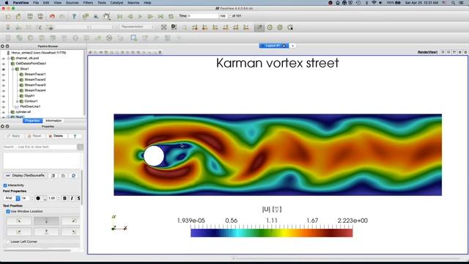Click the black font color swatch
Image resolution: width=469 pixels, height=264 pixels.
(x=39, y=198)
